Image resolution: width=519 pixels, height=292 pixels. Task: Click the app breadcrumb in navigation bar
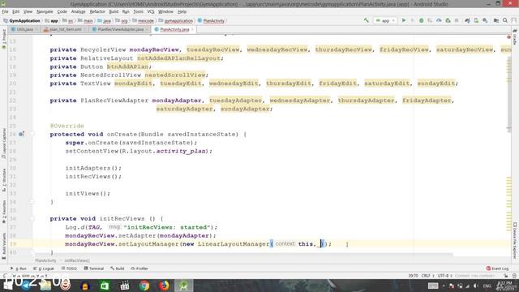pyautogui.click(x=52, y=20)
